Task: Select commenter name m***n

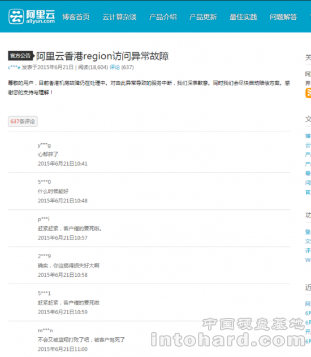Action: tap(45, 330)
